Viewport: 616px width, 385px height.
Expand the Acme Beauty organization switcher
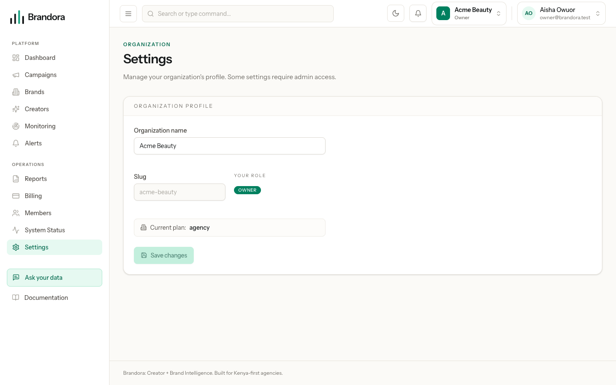click(x=469, y=14)
